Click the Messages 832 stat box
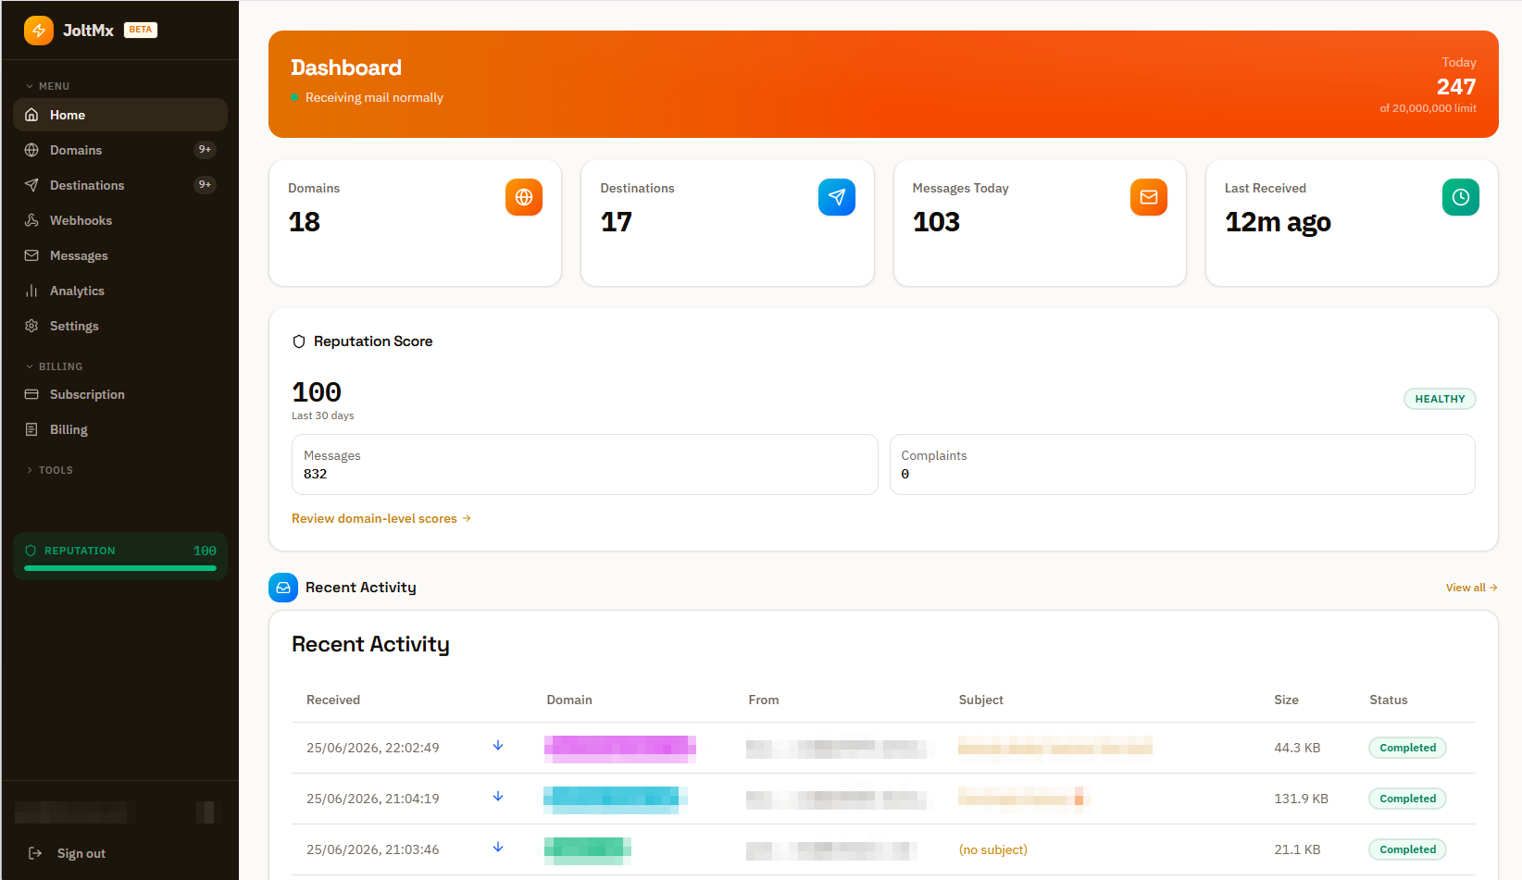The image size is (1522, 880). click(585, 465)
